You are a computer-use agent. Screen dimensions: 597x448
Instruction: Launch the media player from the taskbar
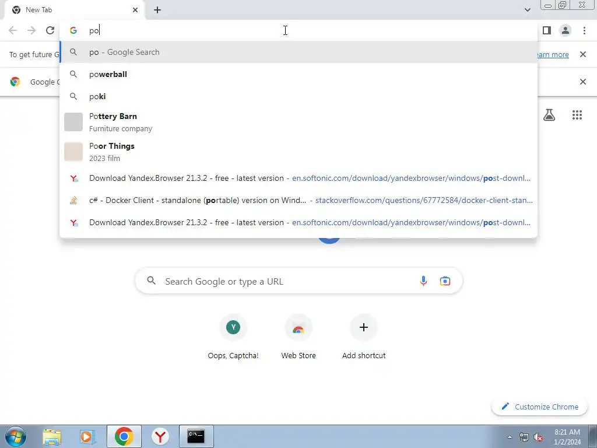point(87,436)
